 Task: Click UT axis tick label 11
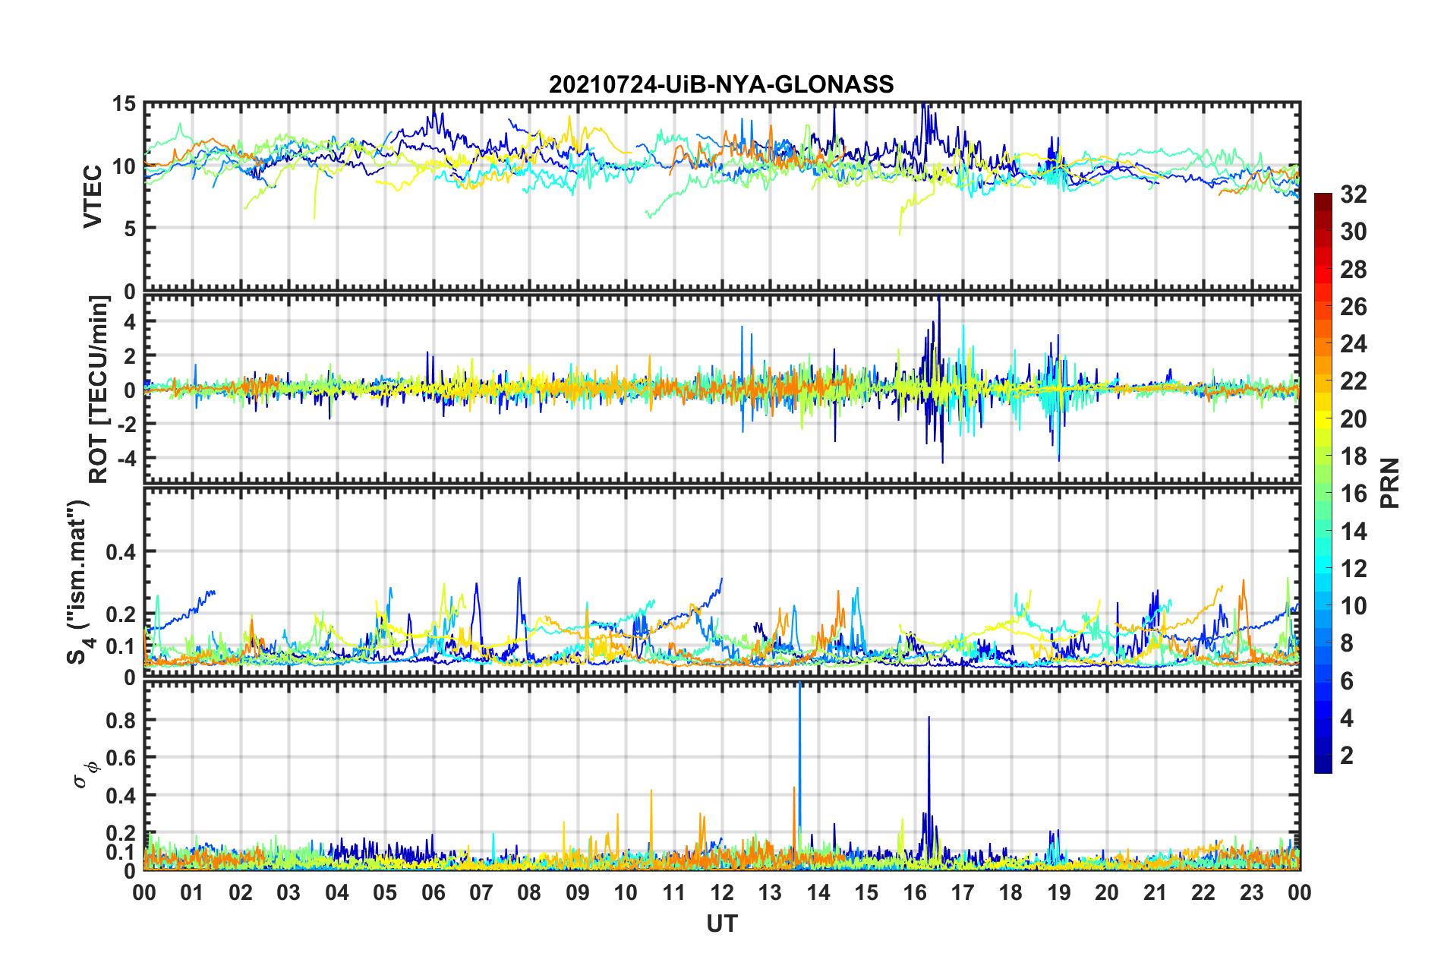[x=674, y=892]
